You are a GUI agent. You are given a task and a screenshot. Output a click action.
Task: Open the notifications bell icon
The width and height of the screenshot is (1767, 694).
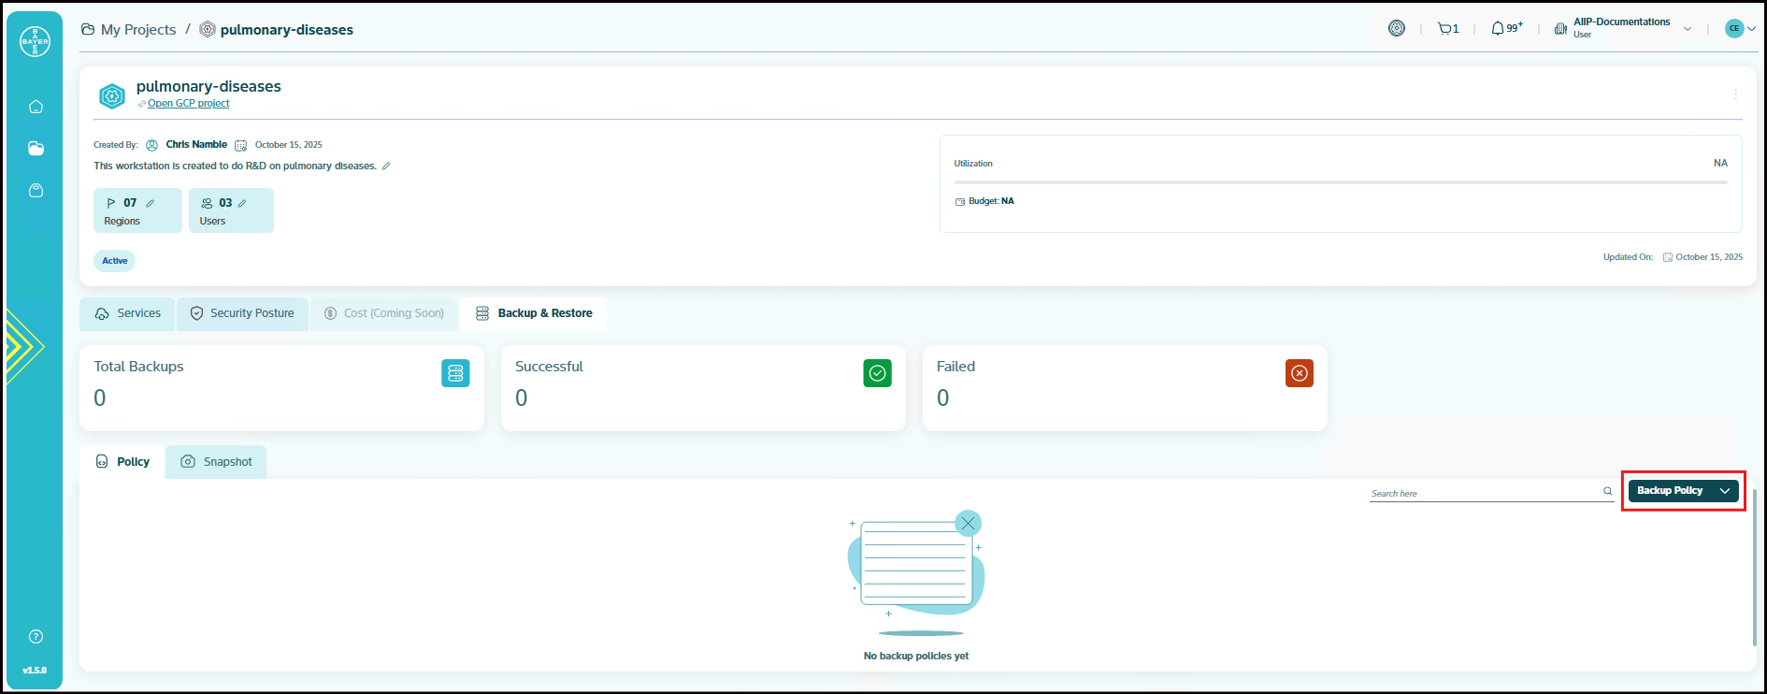(1499, 29)
